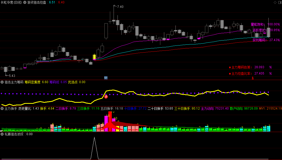Click the blue 十日换手: 27.72 value
The height and width of the screenshot is (160, 282).
[135, 108]
